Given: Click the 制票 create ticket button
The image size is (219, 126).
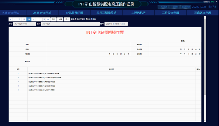Looking at the screenshot, I should pyautogui.click(x=60, y=19).
